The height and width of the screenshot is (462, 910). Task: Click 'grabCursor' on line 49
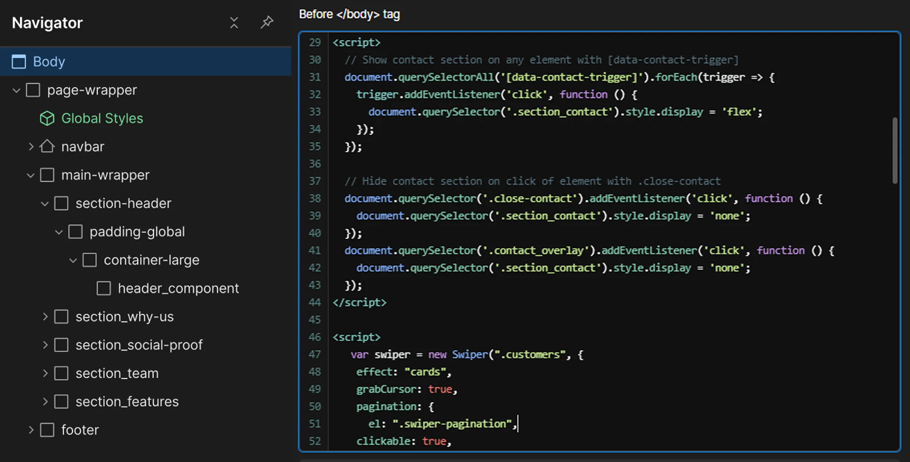pyautogui.click(x=386, y=389)
